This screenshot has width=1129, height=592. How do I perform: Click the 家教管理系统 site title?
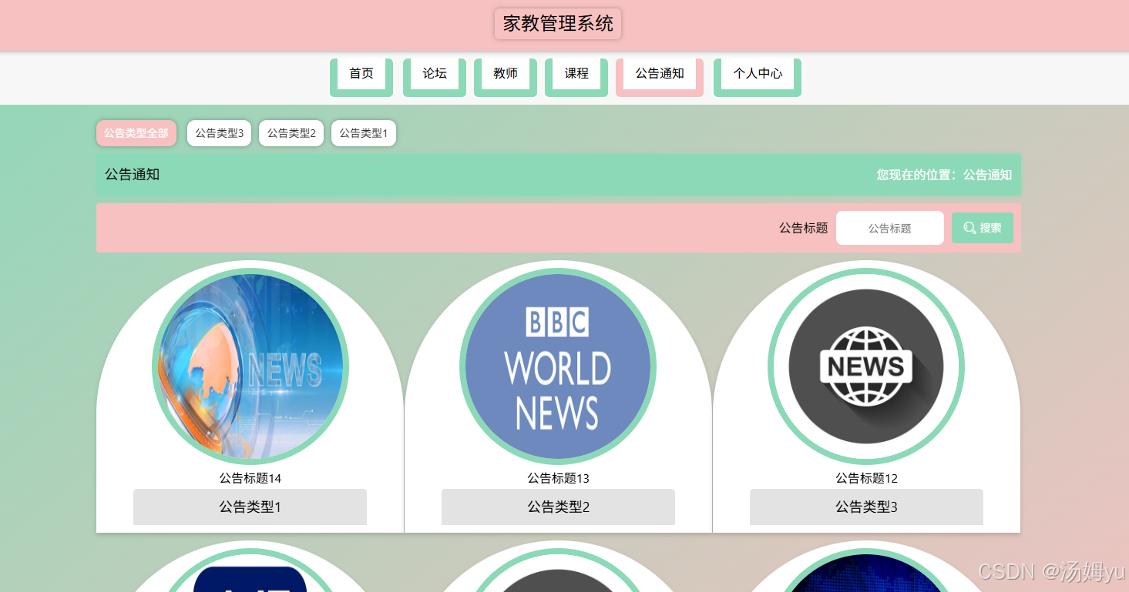coord(558,24)
